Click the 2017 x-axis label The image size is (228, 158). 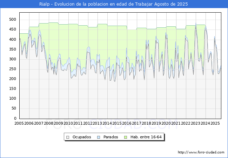click(137, 123)
